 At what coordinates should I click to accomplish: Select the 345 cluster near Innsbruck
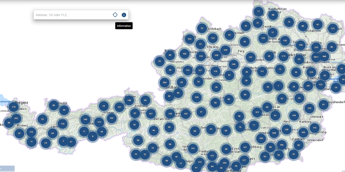coord(85,120)
